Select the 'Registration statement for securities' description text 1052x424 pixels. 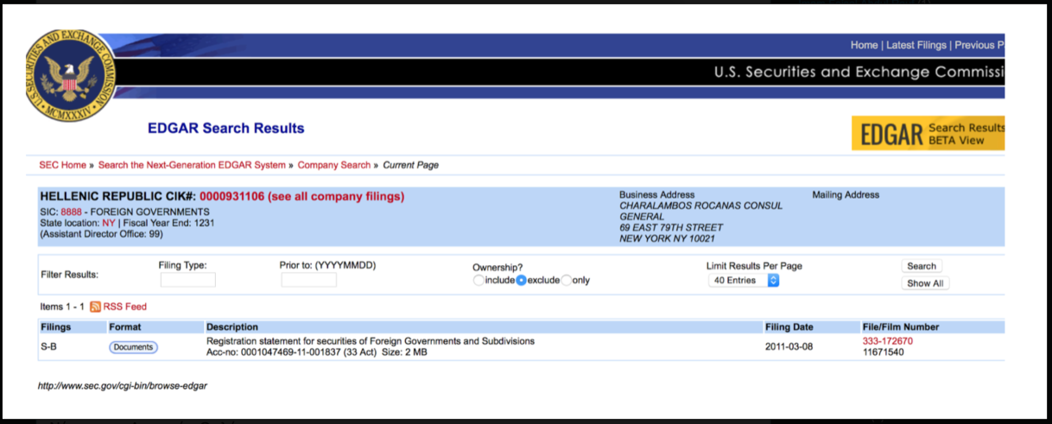[370, 341]
